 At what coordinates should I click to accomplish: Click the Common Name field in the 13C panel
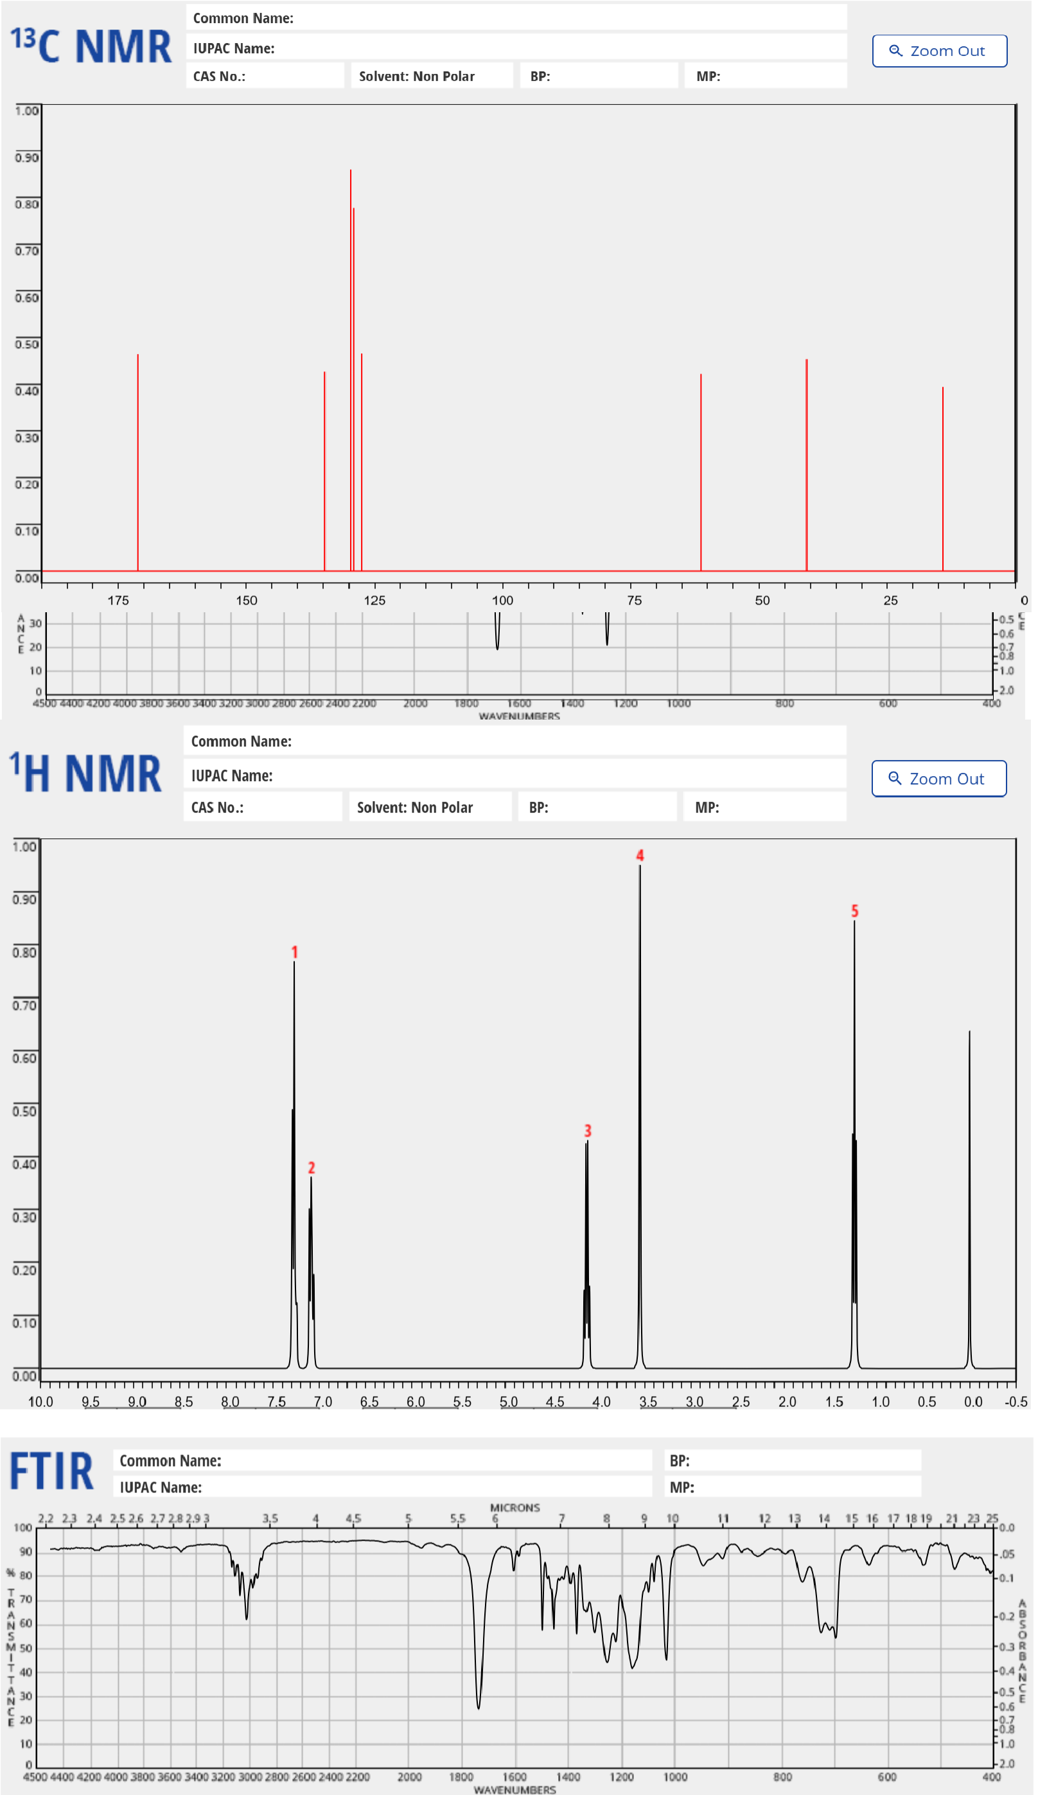point(516,18)
